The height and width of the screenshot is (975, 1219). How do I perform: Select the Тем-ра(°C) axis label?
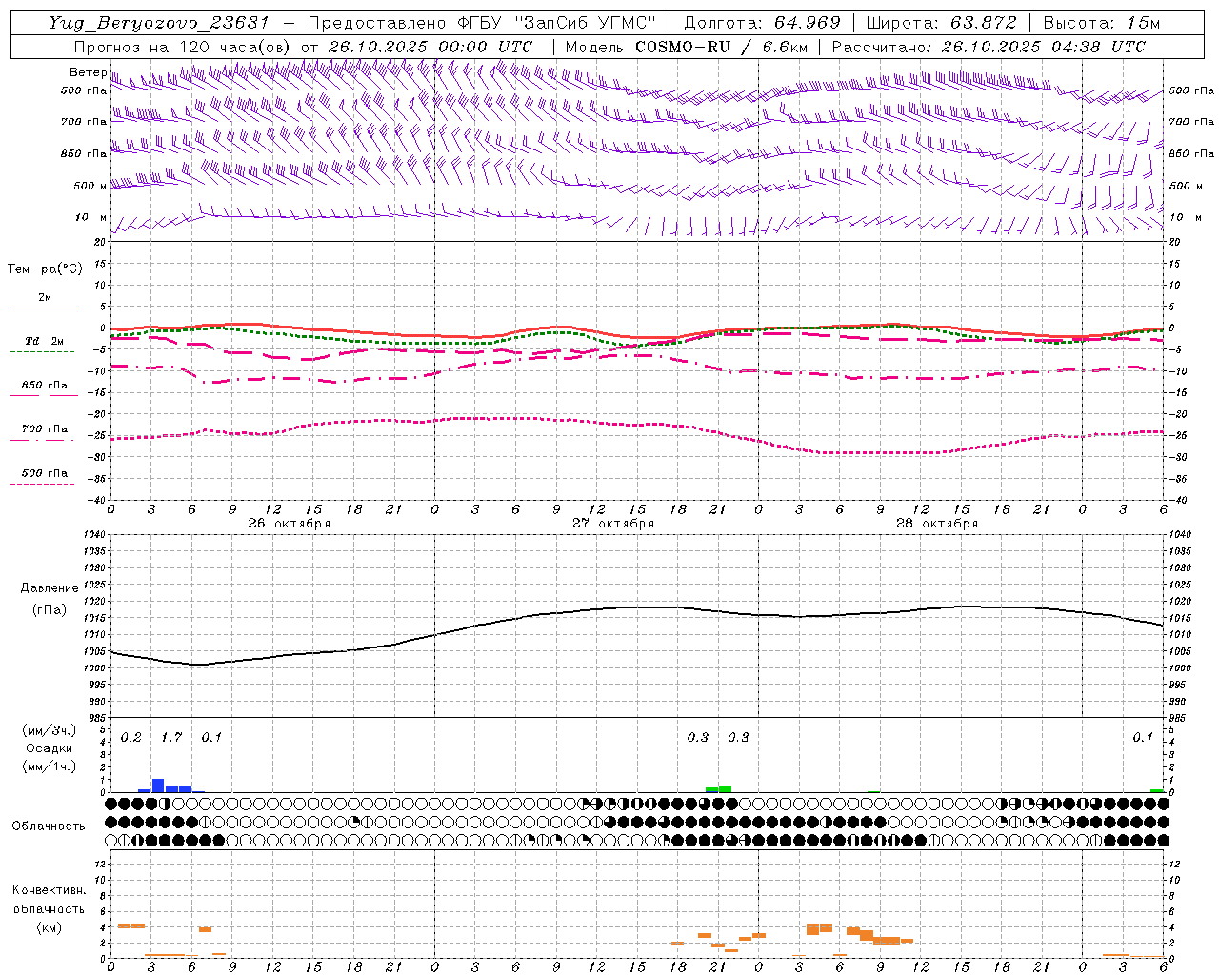(x=45, y=269)
